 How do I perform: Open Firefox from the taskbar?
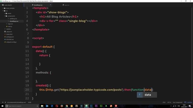point(62,106)
